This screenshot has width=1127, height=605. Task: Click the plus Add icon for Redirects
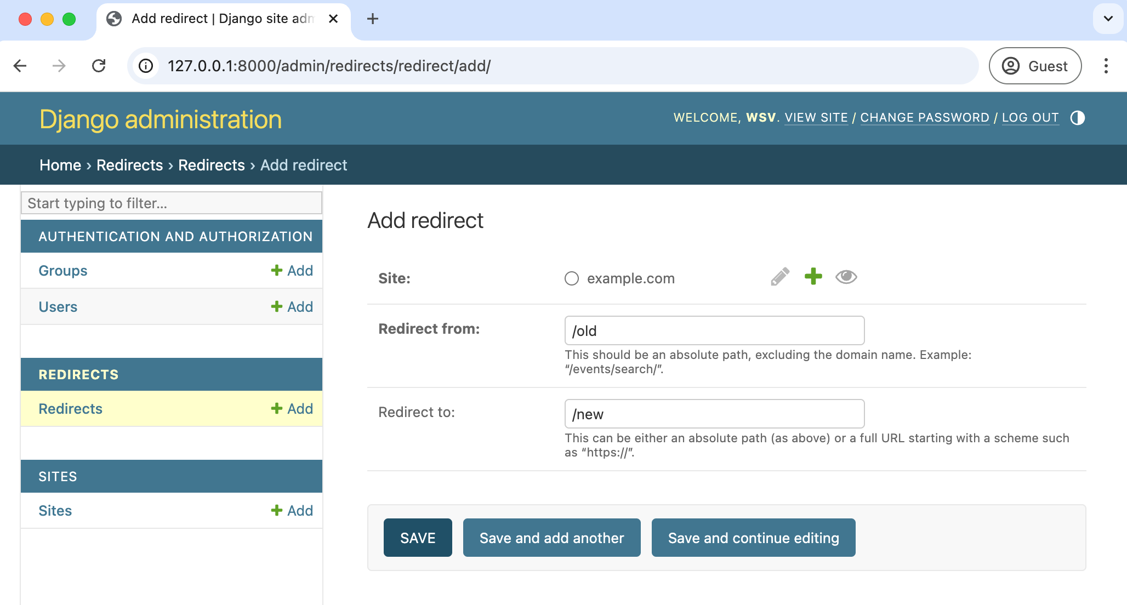[x=292, y=408]
